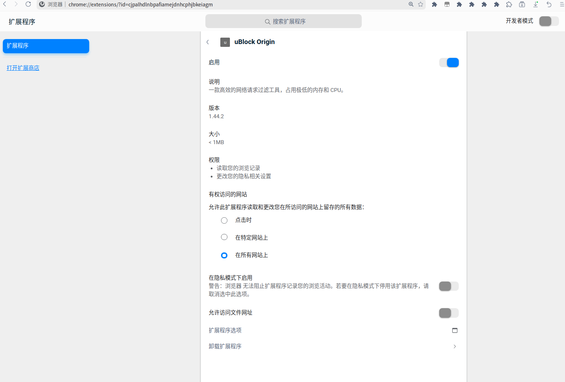Expand the 卸载扩展程序 row chevron
Viewport: 565px width, 382px height.
[454, 346]
